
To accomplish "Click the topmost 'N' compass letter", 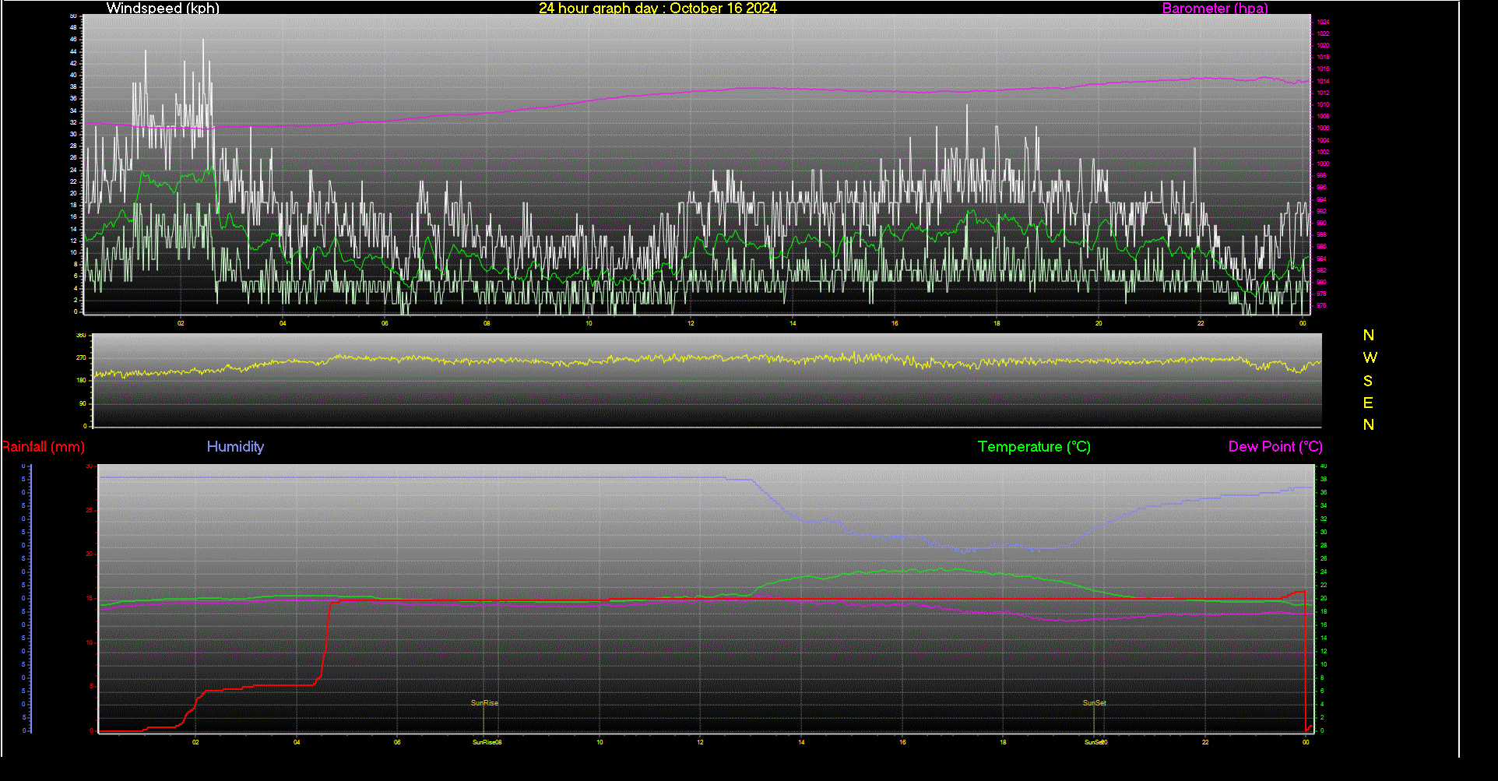I will point(1369,336).
